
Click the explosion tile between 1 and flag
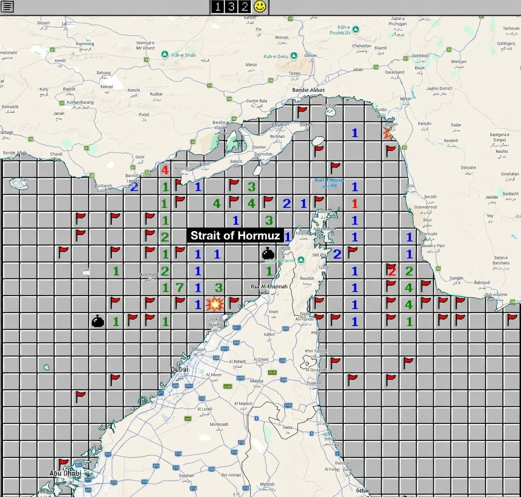click(215, 304)
